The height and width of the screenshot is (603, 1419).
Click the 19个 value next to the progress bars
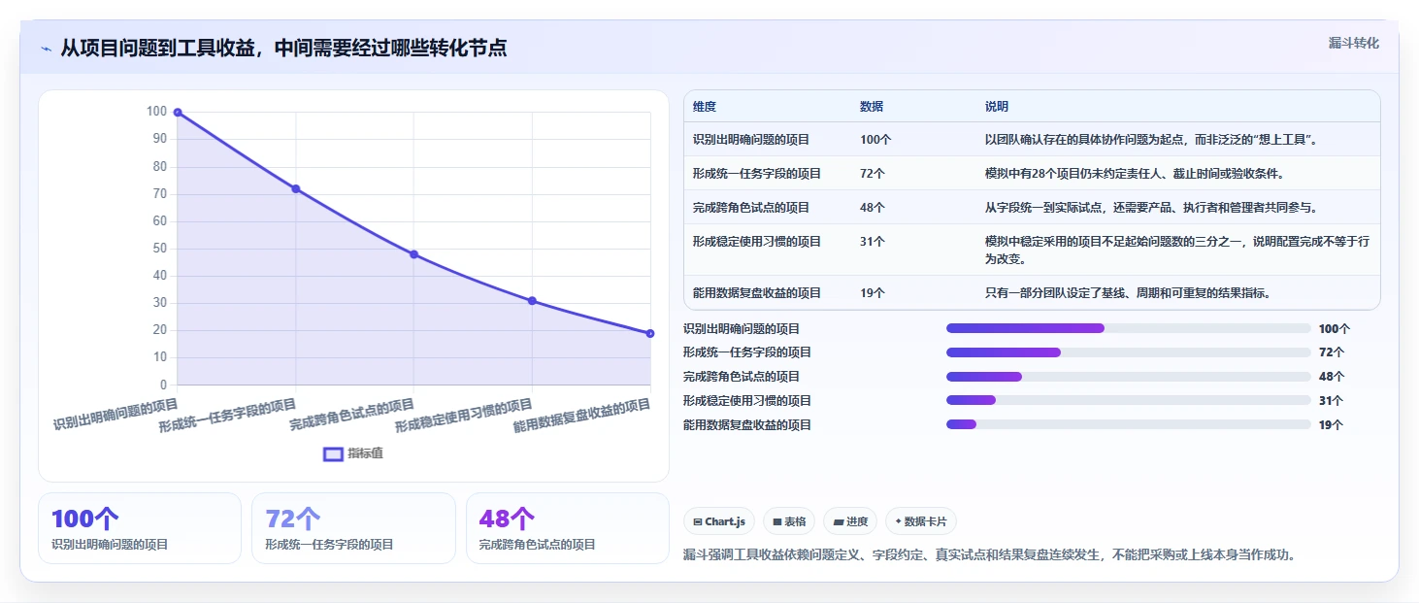point(1332,425)
